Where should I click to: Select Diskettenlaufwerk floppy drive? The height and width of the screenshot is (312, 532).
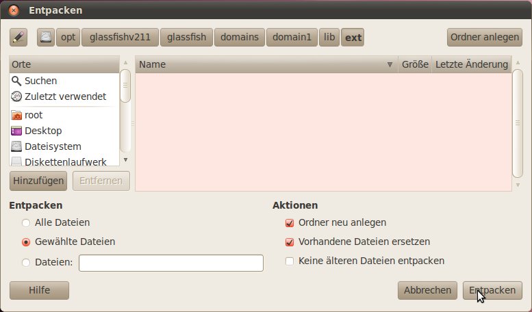pyautogui.click(x=65, y=162)
